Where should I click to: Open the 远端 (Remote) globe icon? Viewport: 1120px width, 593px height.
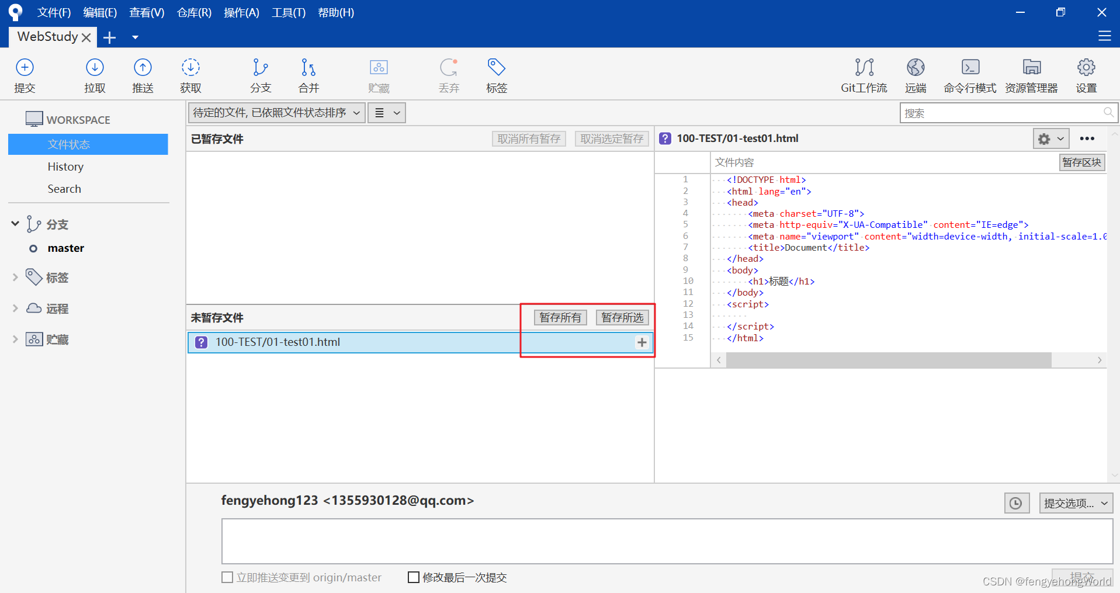916,75
